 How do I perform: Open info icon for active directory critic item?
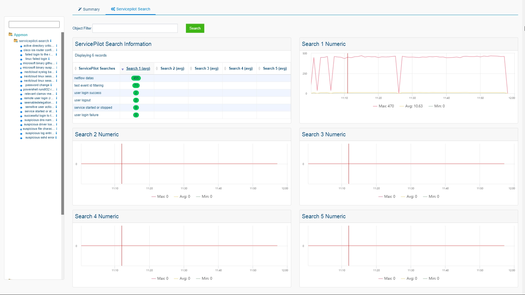(57, 46)
